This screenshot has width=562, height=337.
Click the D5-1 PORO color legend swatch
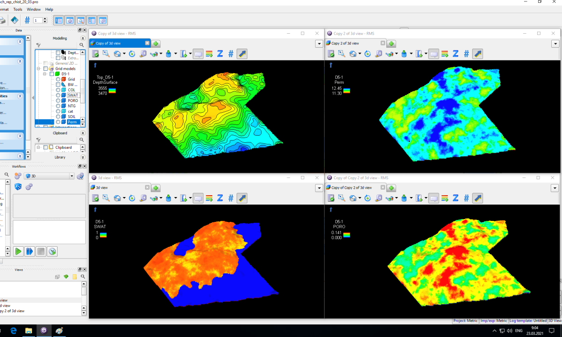(347, 235)
